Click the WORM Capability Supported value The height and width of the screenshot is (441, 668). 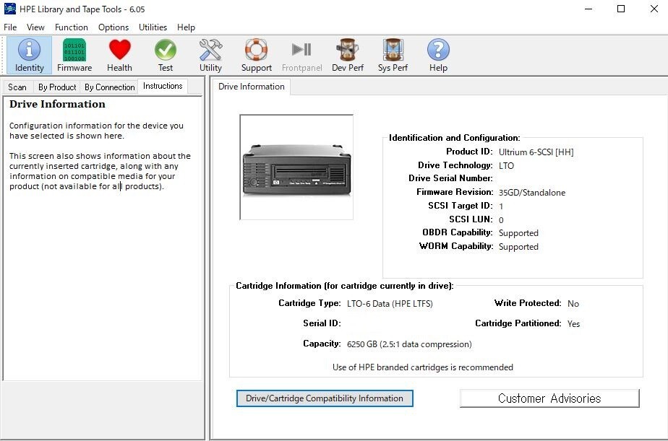(x=518, y=247)
